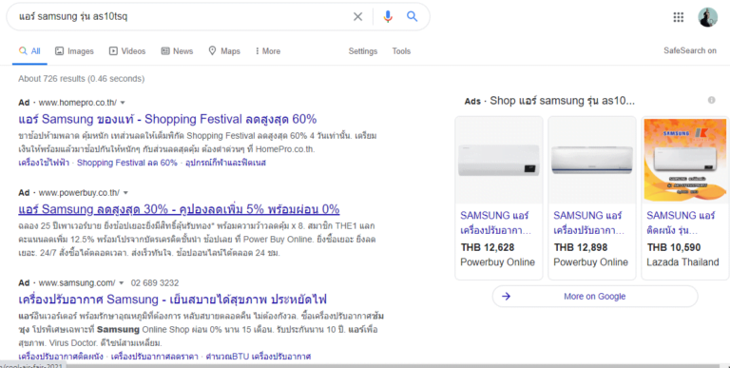Click the www.samsung.com ad URL
This screenshot has width=730, height=368.
click(77, 282)
